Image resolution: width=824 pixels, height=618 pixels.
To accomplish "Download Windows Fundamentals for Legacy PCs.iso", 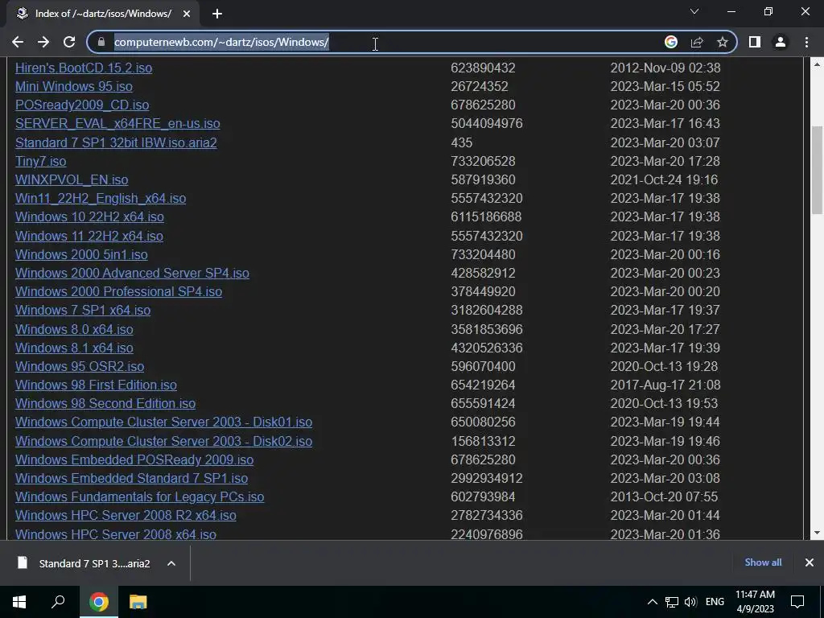I will point(139,496).
